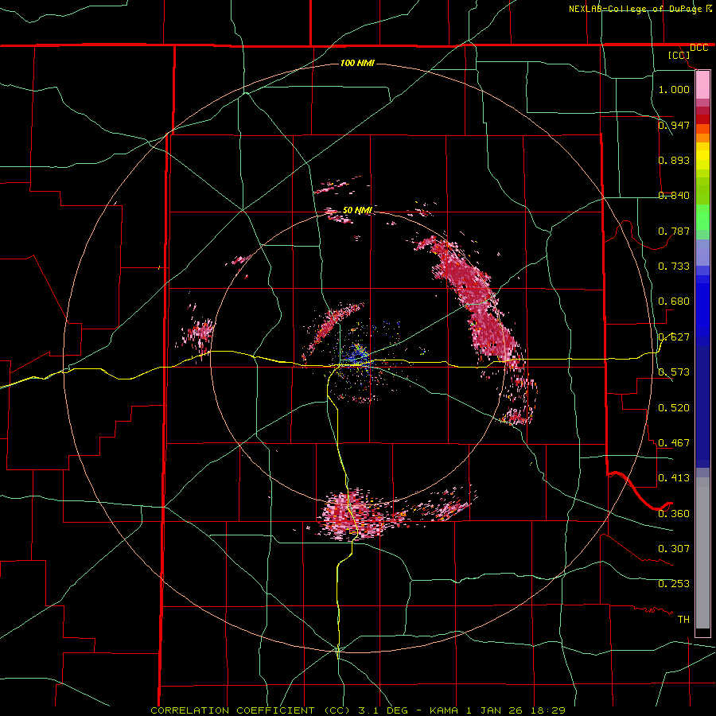Click the 0.253 legend value
The width and height of the screenshot is (716, 716).
[674, 584]
